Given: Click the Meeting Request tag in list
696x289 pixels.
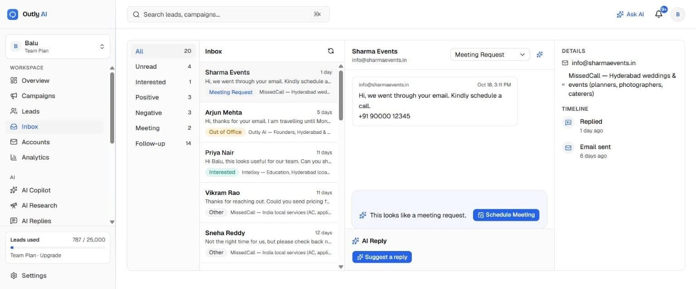Looking at the screenshot, I should [x=231, y=92].
